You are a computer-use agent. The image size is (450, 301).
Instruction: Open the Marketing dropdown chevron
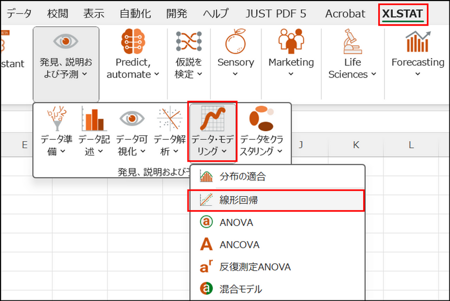(291, 74)
